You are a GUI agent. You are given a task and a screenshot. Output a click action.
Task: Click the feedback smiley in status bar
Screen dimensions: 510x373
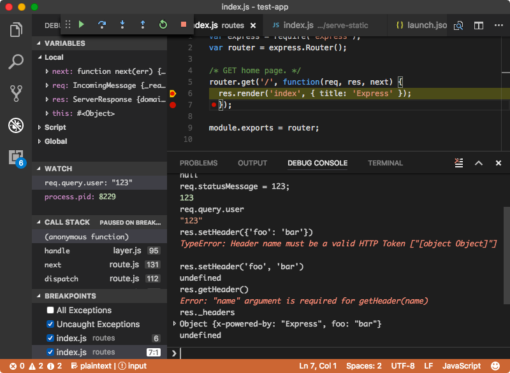(495, 366)
